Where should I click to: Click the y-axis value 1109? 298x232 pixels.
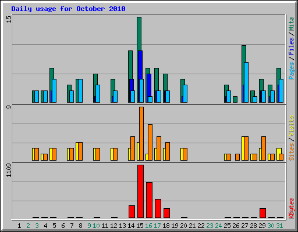pyautogui.click(x=9, y=170)
